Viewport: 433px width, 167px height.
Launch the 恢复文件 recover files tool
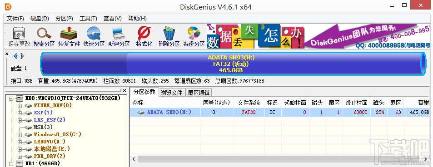[x=69, y=37]
